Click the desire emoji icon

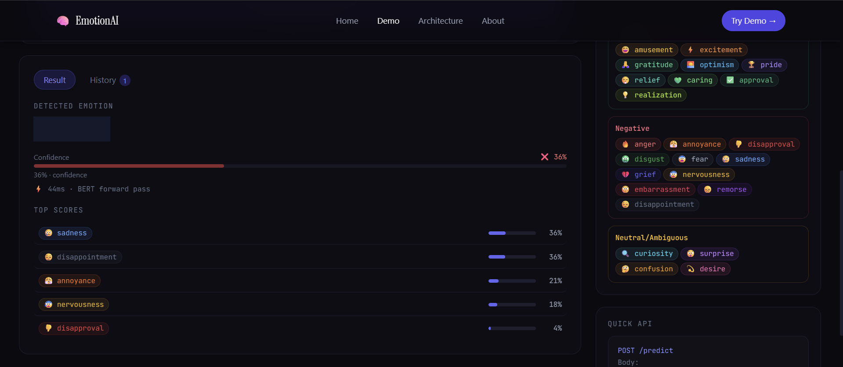coord(691,269)
